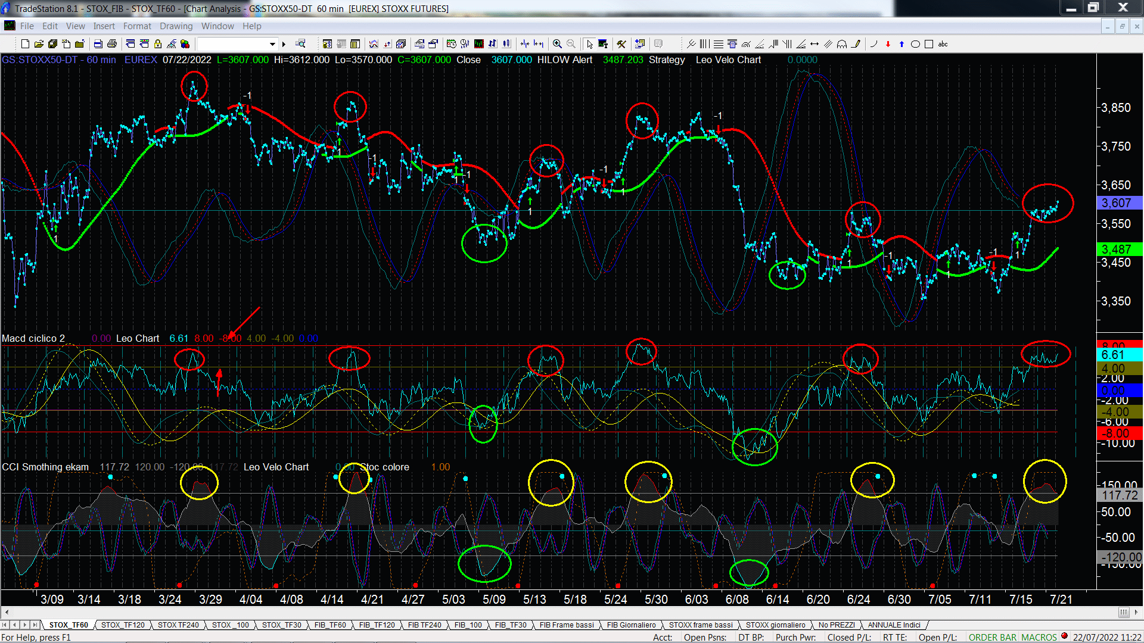Viewport: 1144px width, 643px height.
Task: Select the horizontal lines drawing tool
Action: pyautogui.click(x=719, y=44)
